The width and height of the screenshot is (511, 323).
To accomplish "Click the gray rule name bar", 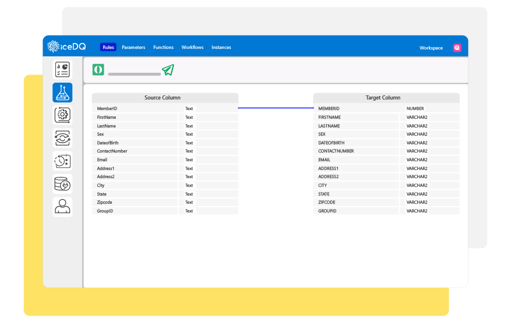I will pyautogui.click(x=134, y=74).
